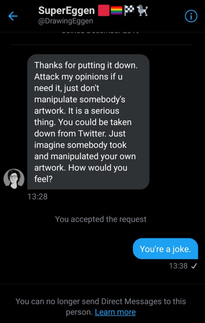
Task: Tap the 13:28 message timestamp
Action: 37,196
